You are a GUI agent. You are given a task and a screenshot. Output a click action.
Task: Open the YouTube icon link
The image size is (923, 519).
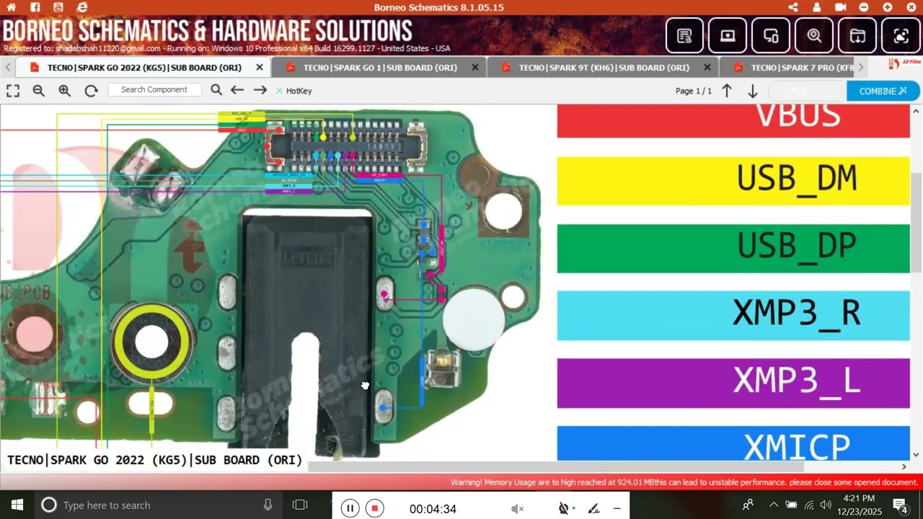pyautogui.click(x=58, y=7)
